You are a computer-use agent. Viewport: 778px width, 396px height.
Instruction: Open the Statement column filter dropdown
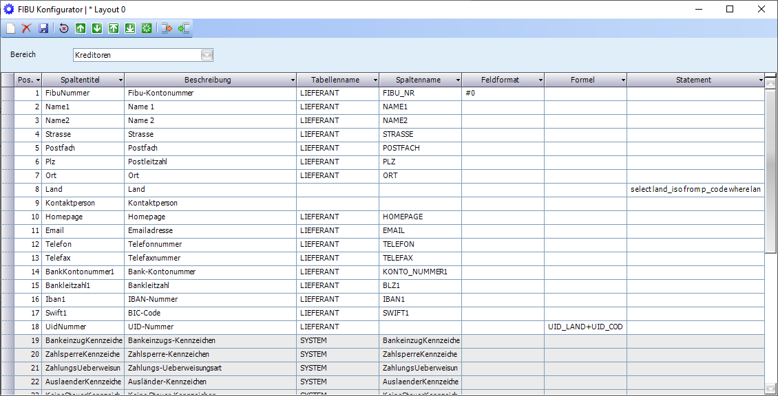click(761, 80)
